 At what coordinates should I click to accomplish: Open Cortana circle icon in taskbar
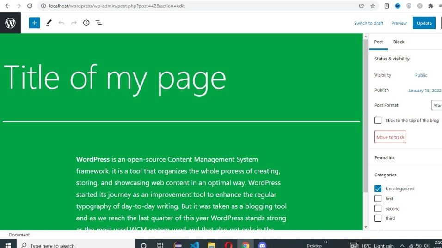coord(143,246)
